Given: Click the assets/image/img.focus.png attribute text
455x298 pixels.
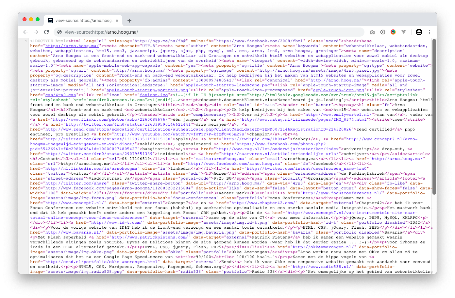Looking at the screenshot, I should [x=81, y=198].
